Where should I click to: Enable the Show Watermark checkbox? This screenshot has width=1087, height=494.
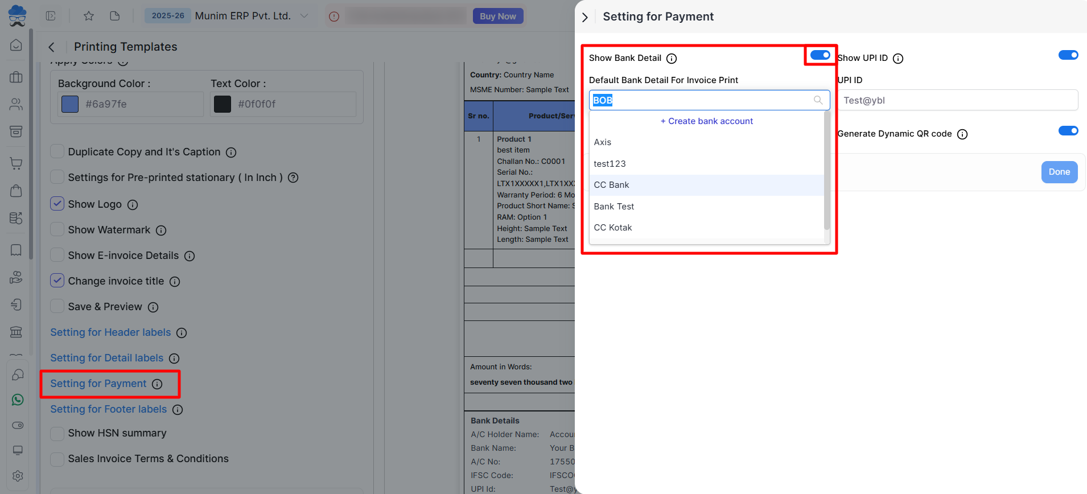point(57,229)
